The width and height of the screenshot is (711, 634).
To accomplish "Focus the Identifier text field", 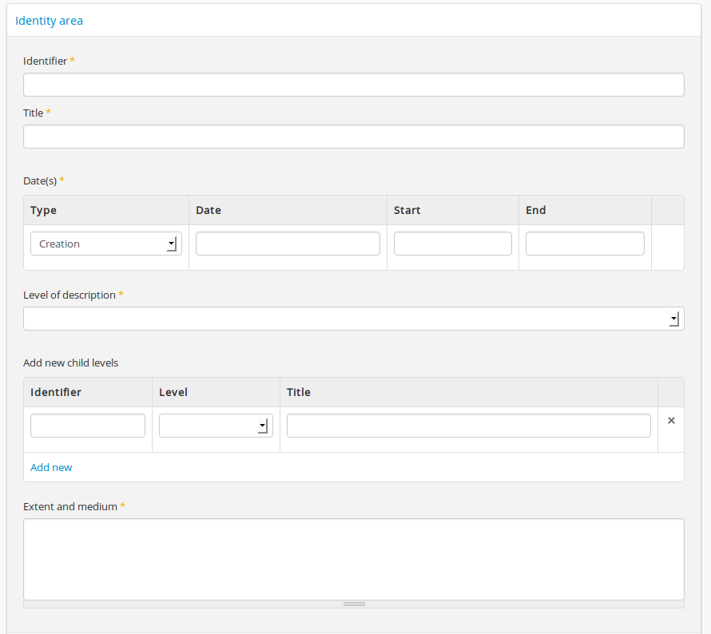I will point(354,85).
